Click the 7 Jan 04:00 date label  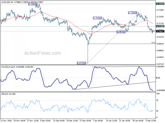click(x=98, y=121)
